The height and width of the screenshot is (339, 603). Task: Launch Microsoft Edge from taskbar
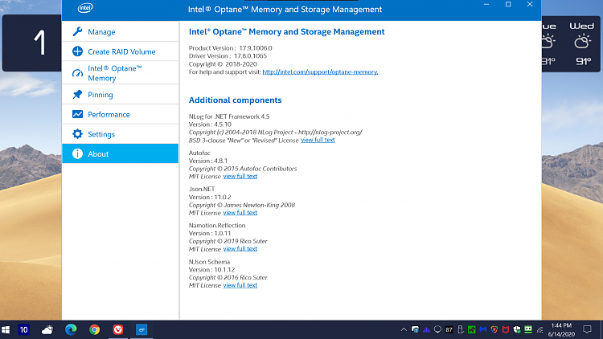click(71, 330)
